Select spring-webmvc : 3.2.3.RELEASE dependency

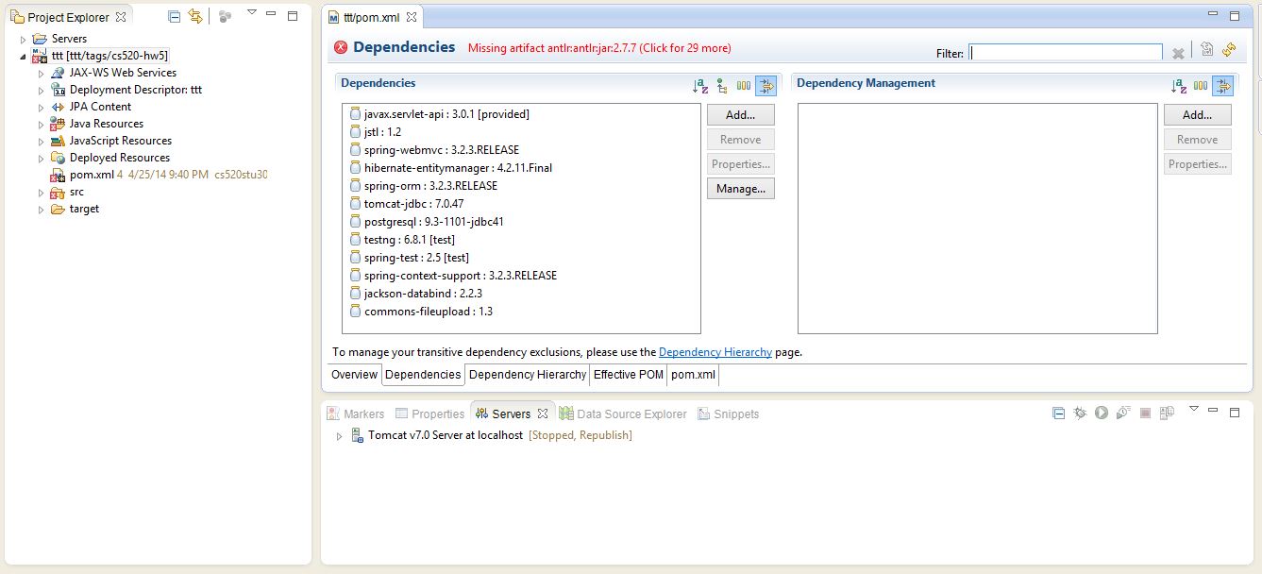433,150
